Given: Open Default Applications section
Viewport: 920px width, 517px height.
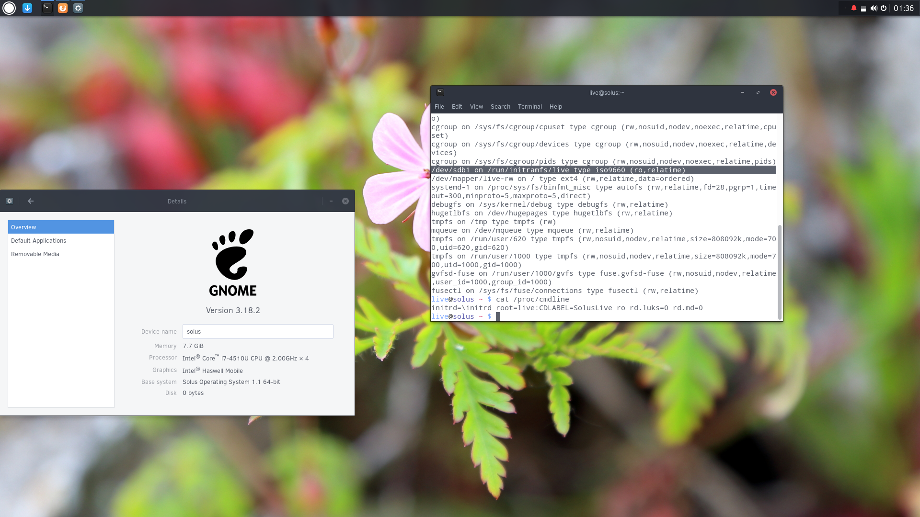Looking at the screenshot, I should (38, 240).
